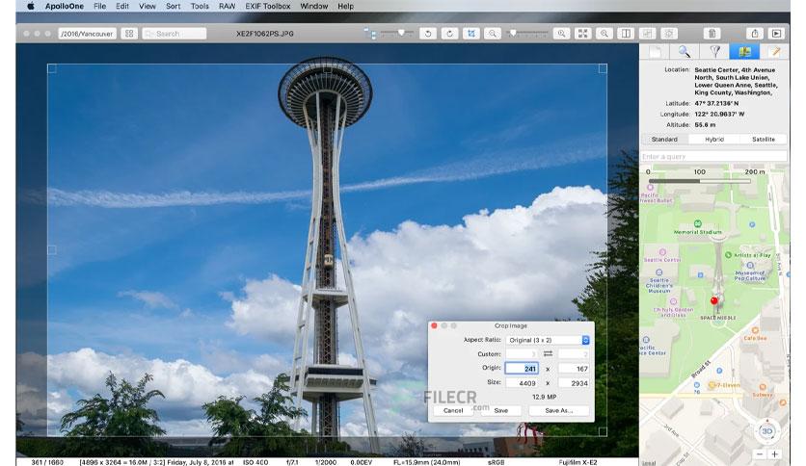
Task: Click the zoom in magnifier beside zoom slider
Action: click(x=561, y=34)
